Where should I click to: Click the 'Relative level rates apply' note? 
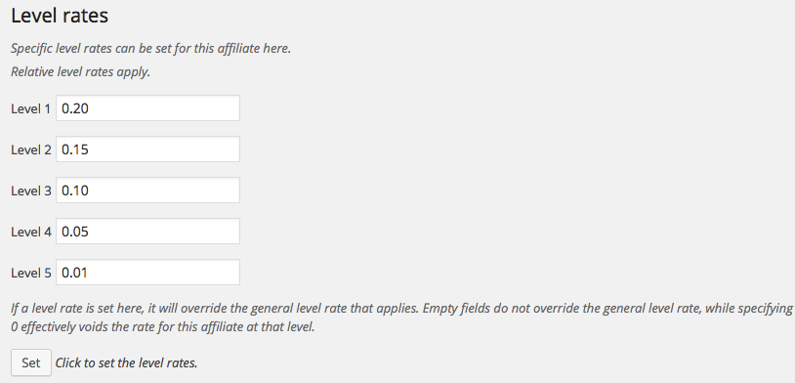tap(81, 71)
